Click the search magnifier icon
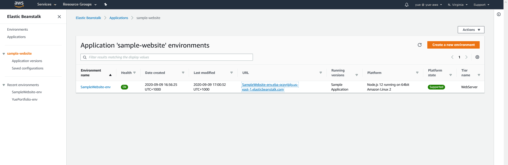 tap(85, 57)
